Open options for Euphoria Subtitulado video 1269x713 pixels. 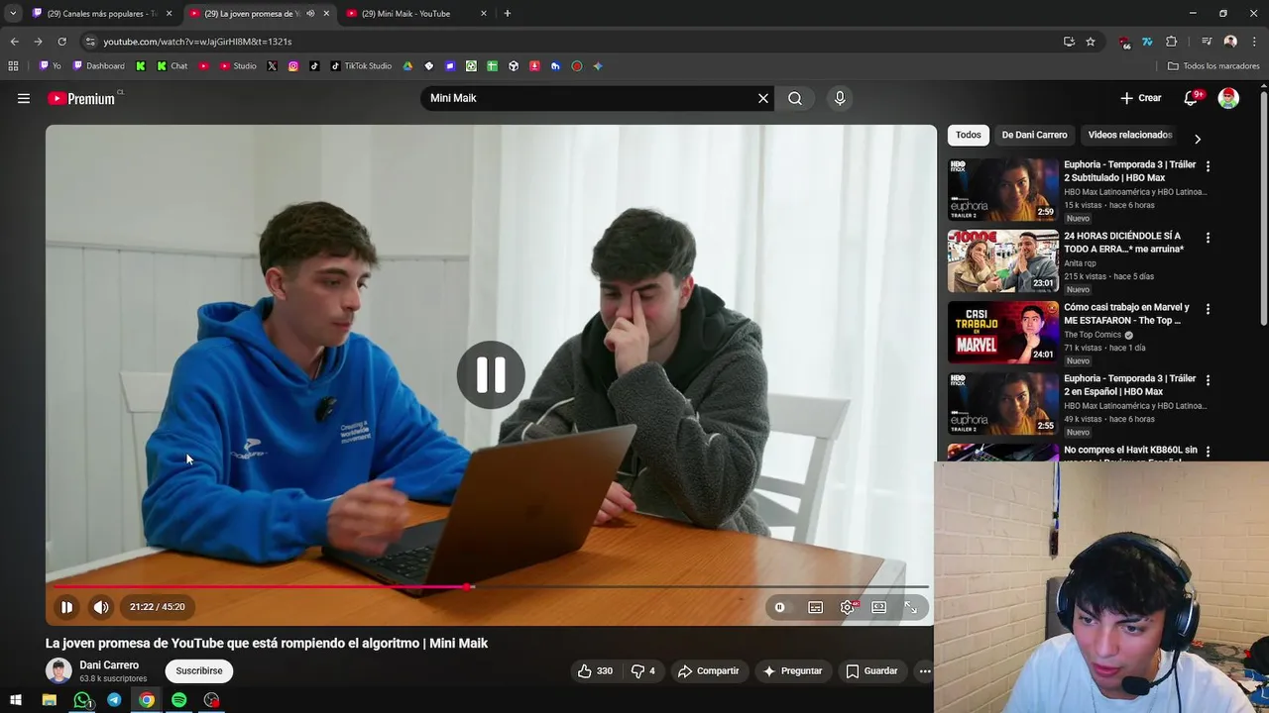pos(1208,166)
